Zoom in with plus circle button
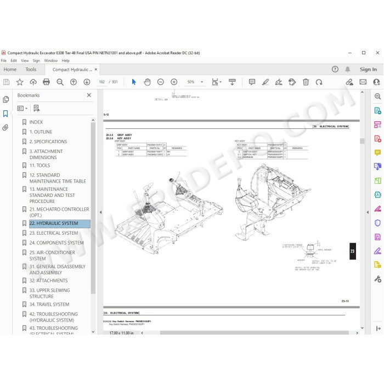The image size is (384, 384). (x=174, y=82)
